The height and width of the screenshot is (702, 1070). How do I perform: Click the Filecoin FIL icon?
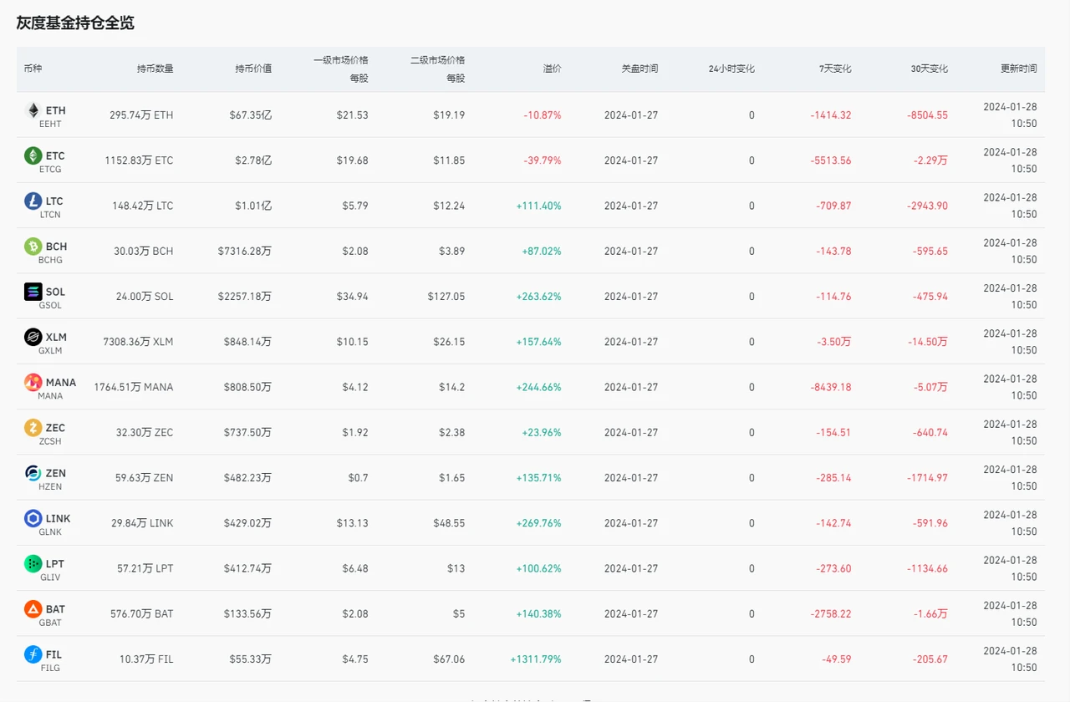tap(33, 654)
